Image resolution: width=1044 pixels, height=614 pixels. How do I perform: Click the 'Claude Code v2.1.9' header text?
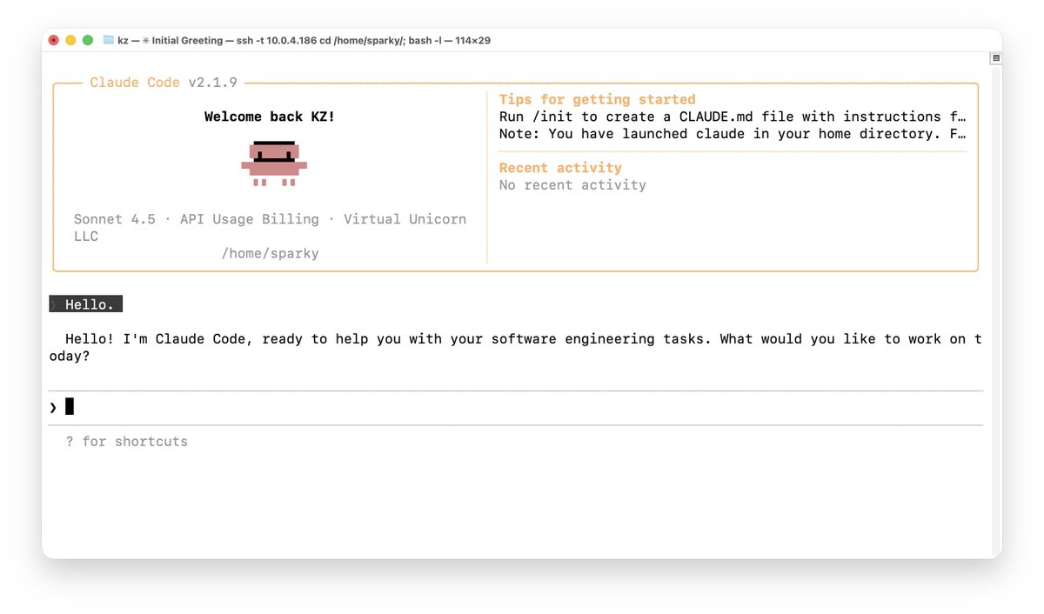click(164, 83)
